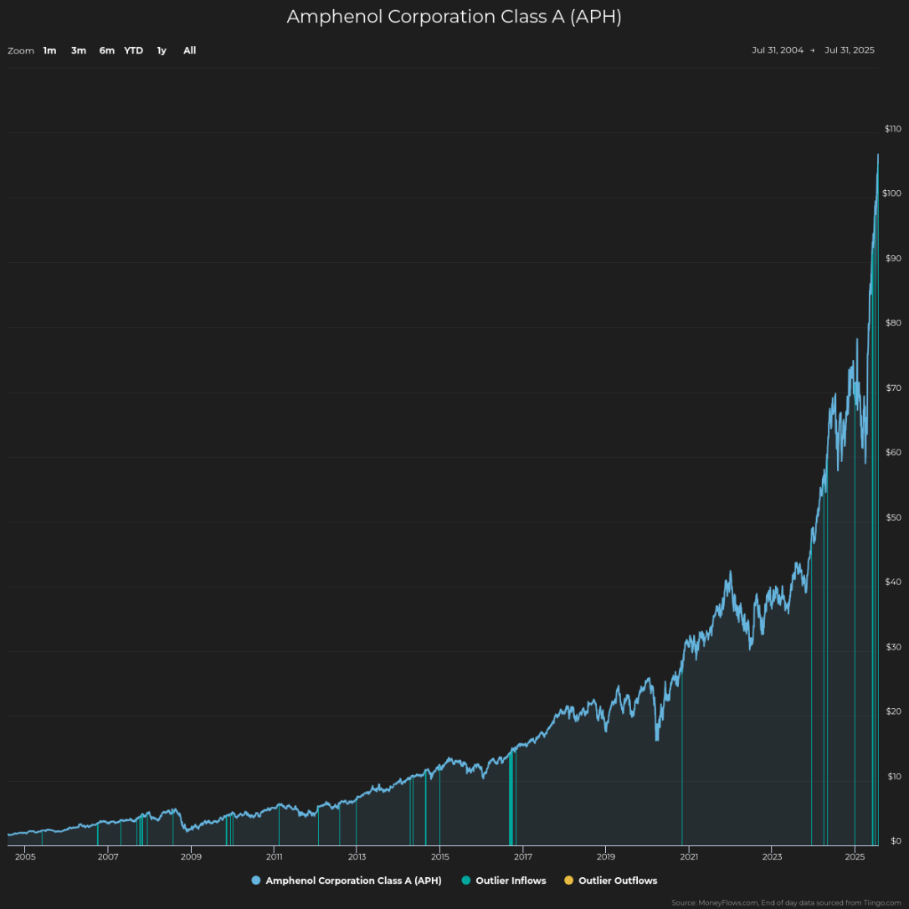909x909 pixels.
Task: Select the 1y zoom range
Action: point(162,50)
